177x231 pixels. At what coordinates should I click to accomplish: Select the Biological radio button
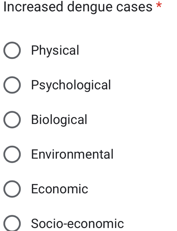[x=12, y=119]
